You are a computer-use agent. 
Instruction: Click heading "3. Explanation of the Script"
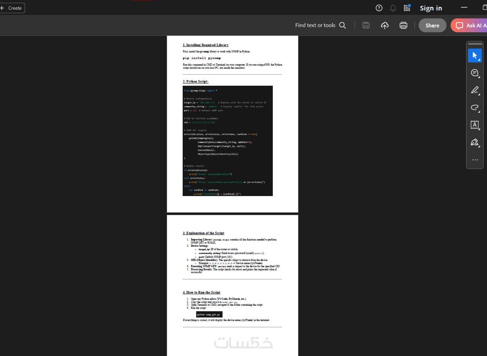click(203, 233)
